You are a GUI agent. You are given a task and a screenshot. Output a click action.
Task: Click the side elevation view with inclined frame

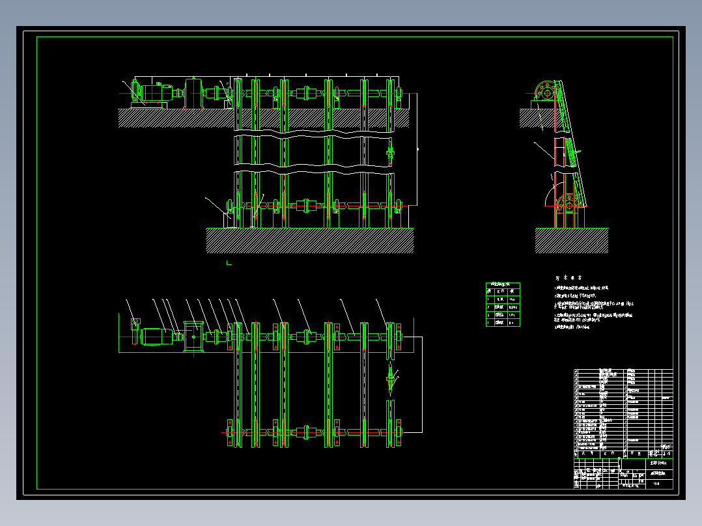(564, 167)
